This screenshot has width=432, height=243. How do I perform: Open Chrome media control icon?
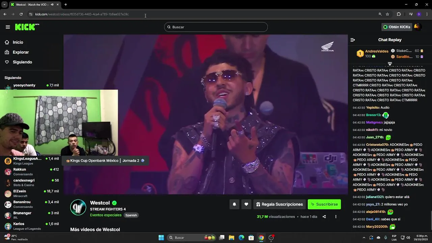tap(411, 14)
